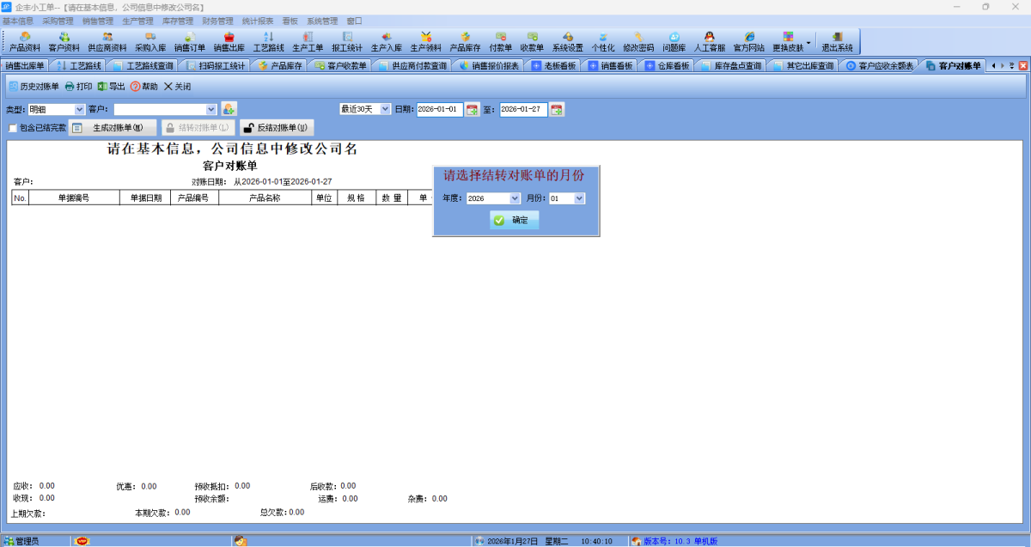Expand the 月份 dropdown in the popup
1031x547 pixels.
(x=579, y=198)
